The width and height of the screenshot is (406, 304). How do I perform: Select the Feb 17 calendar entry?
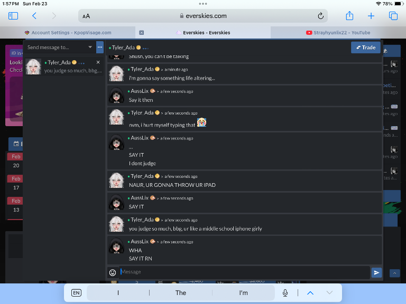point(15,183)
